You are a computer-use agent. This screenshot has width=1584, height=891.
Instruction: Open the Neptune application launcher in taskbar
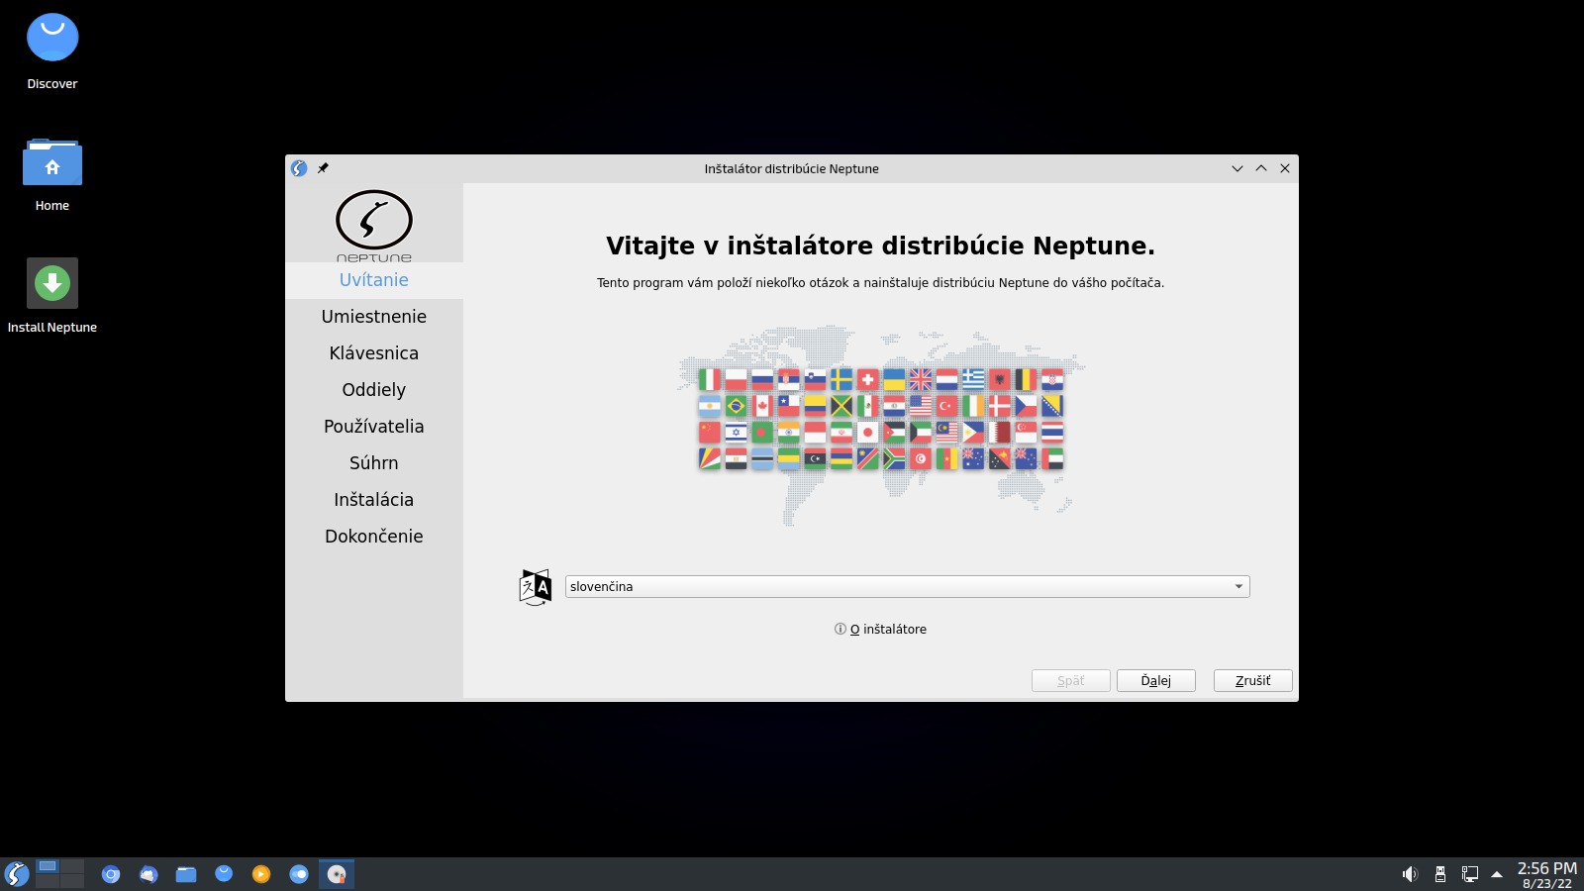click(x=16, y=874)
